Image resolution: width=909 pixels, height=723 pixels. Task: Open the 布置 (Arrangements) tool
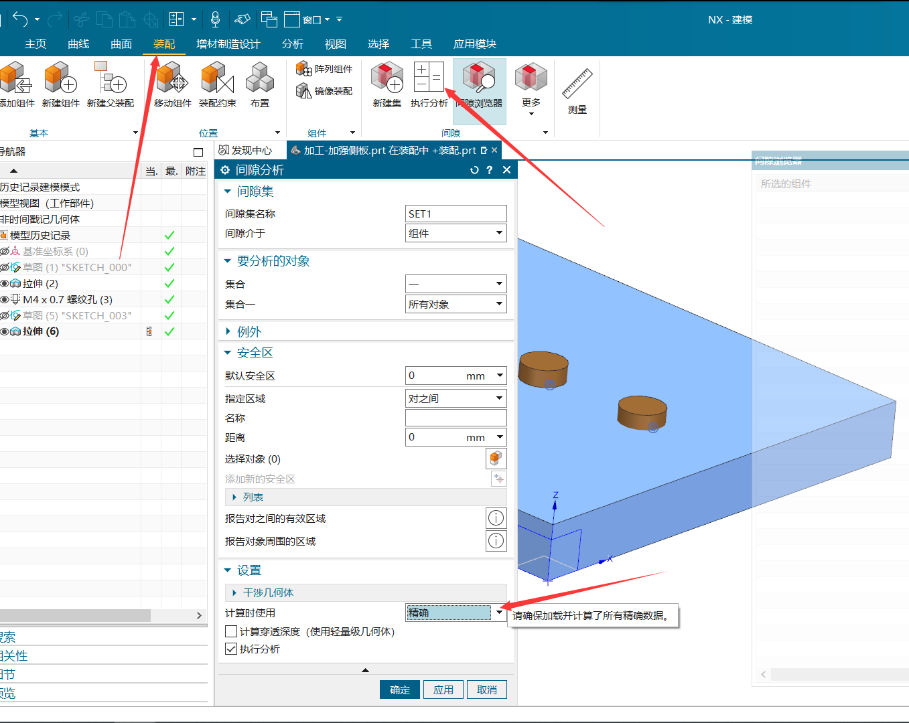[x=259, y=82]
